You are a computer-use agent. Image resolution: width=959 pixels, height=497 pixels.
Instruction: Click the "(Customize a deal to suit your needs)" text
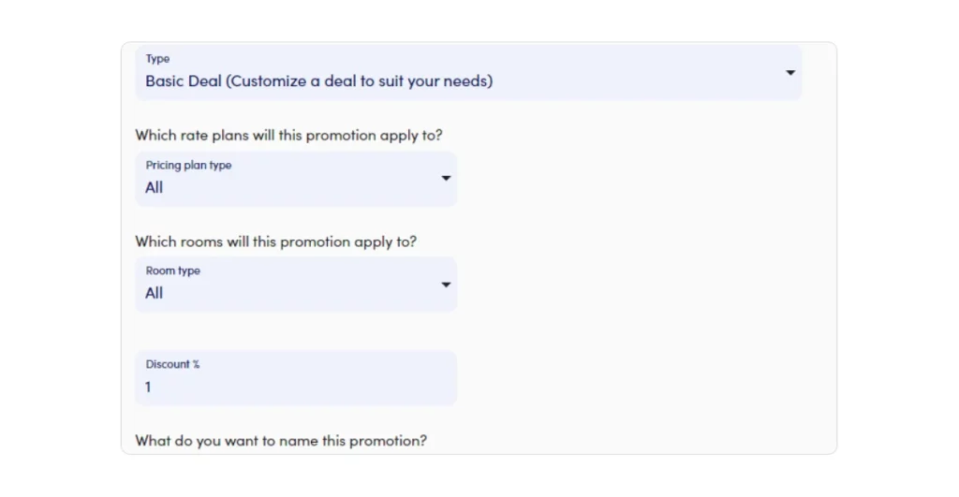(360, 81)
